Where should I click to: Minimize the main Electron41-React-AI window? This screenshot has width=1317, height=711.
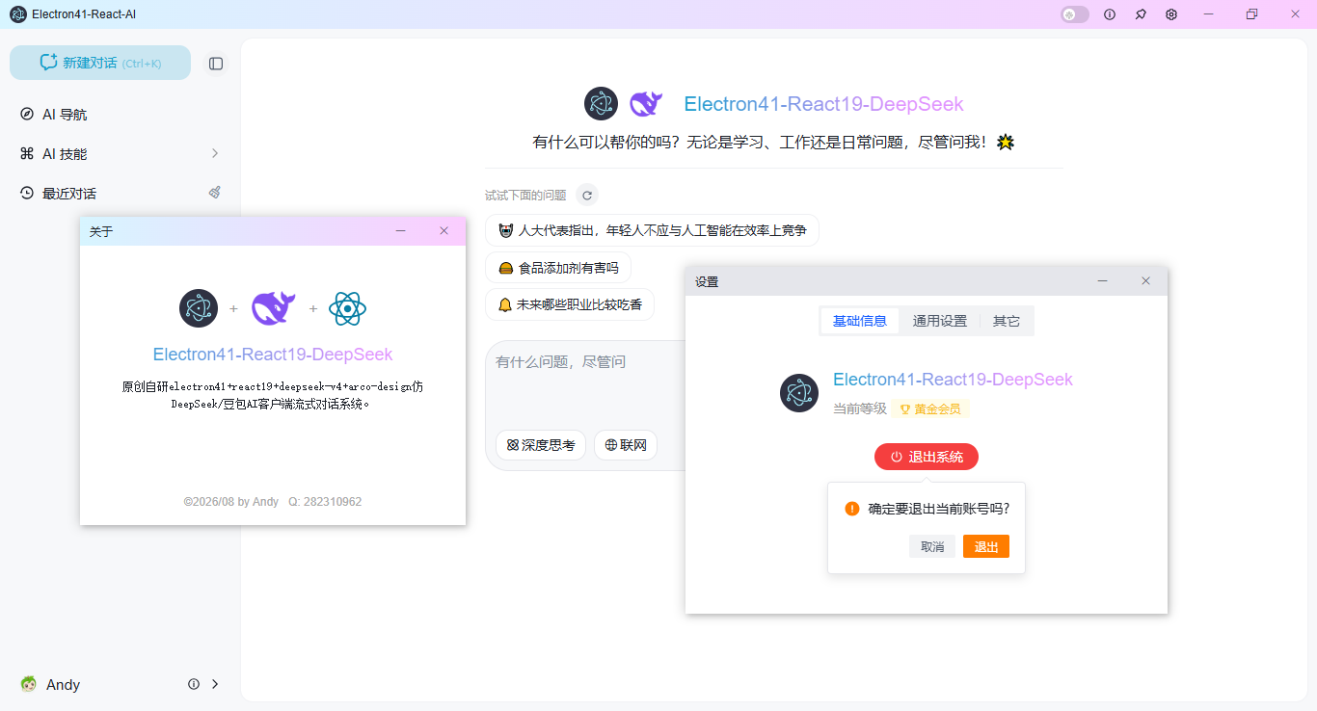[1207, 14]
